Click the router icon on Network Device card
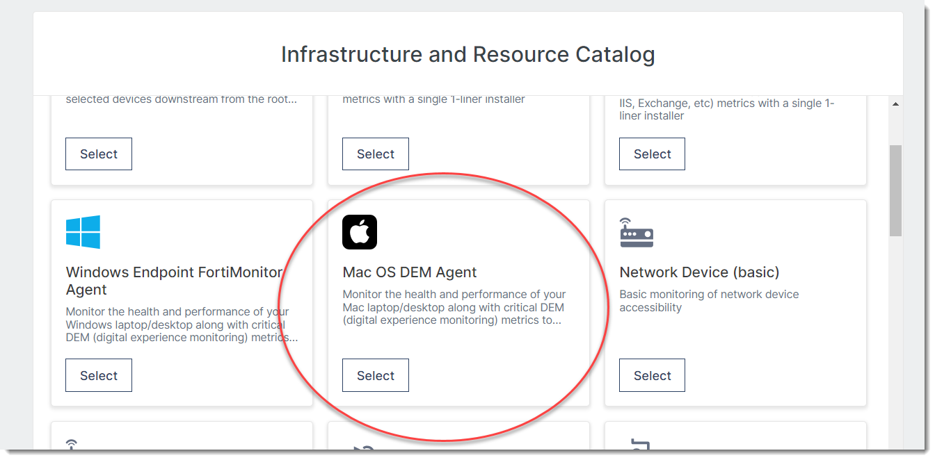The width and height of the screenshot is (935, 460). point(636,236)
